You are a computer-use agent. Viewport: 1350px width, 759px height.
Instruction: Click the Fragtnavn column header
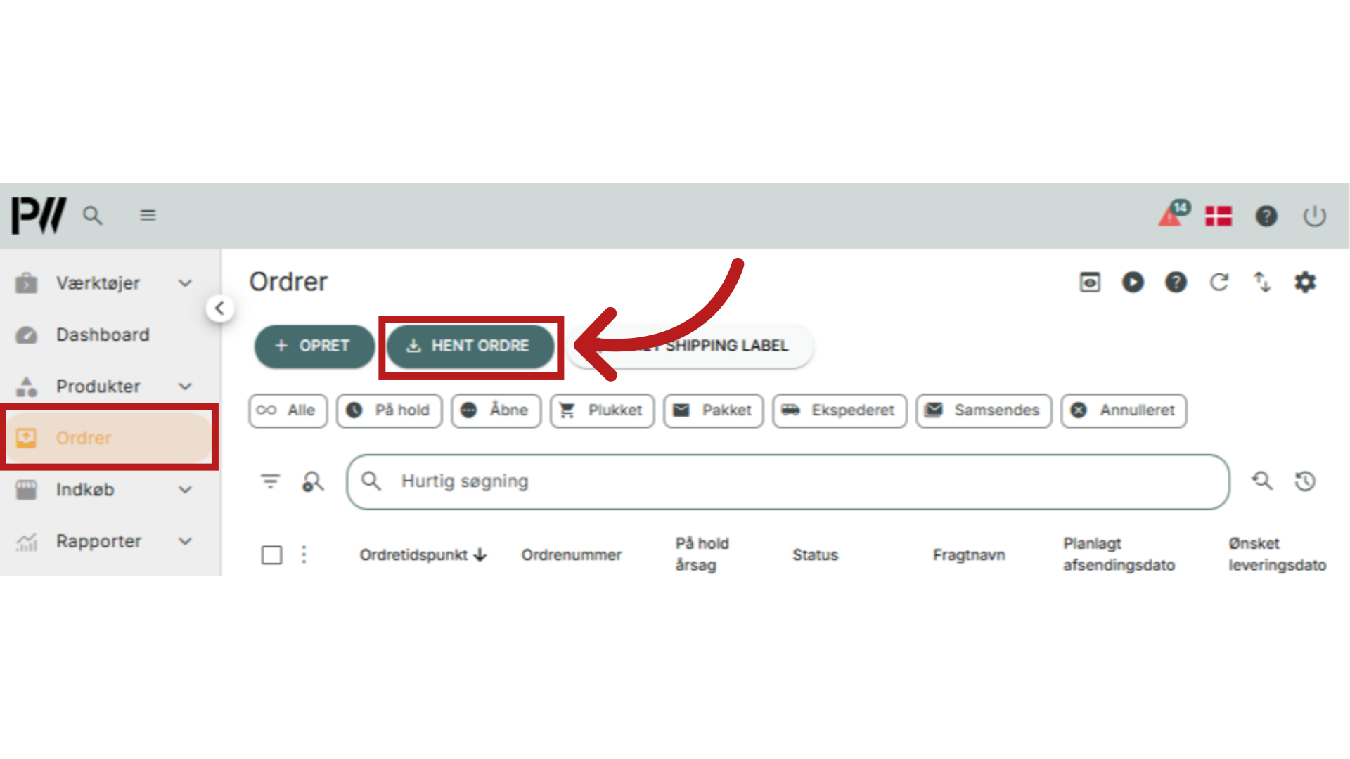(x=969, y=555)
